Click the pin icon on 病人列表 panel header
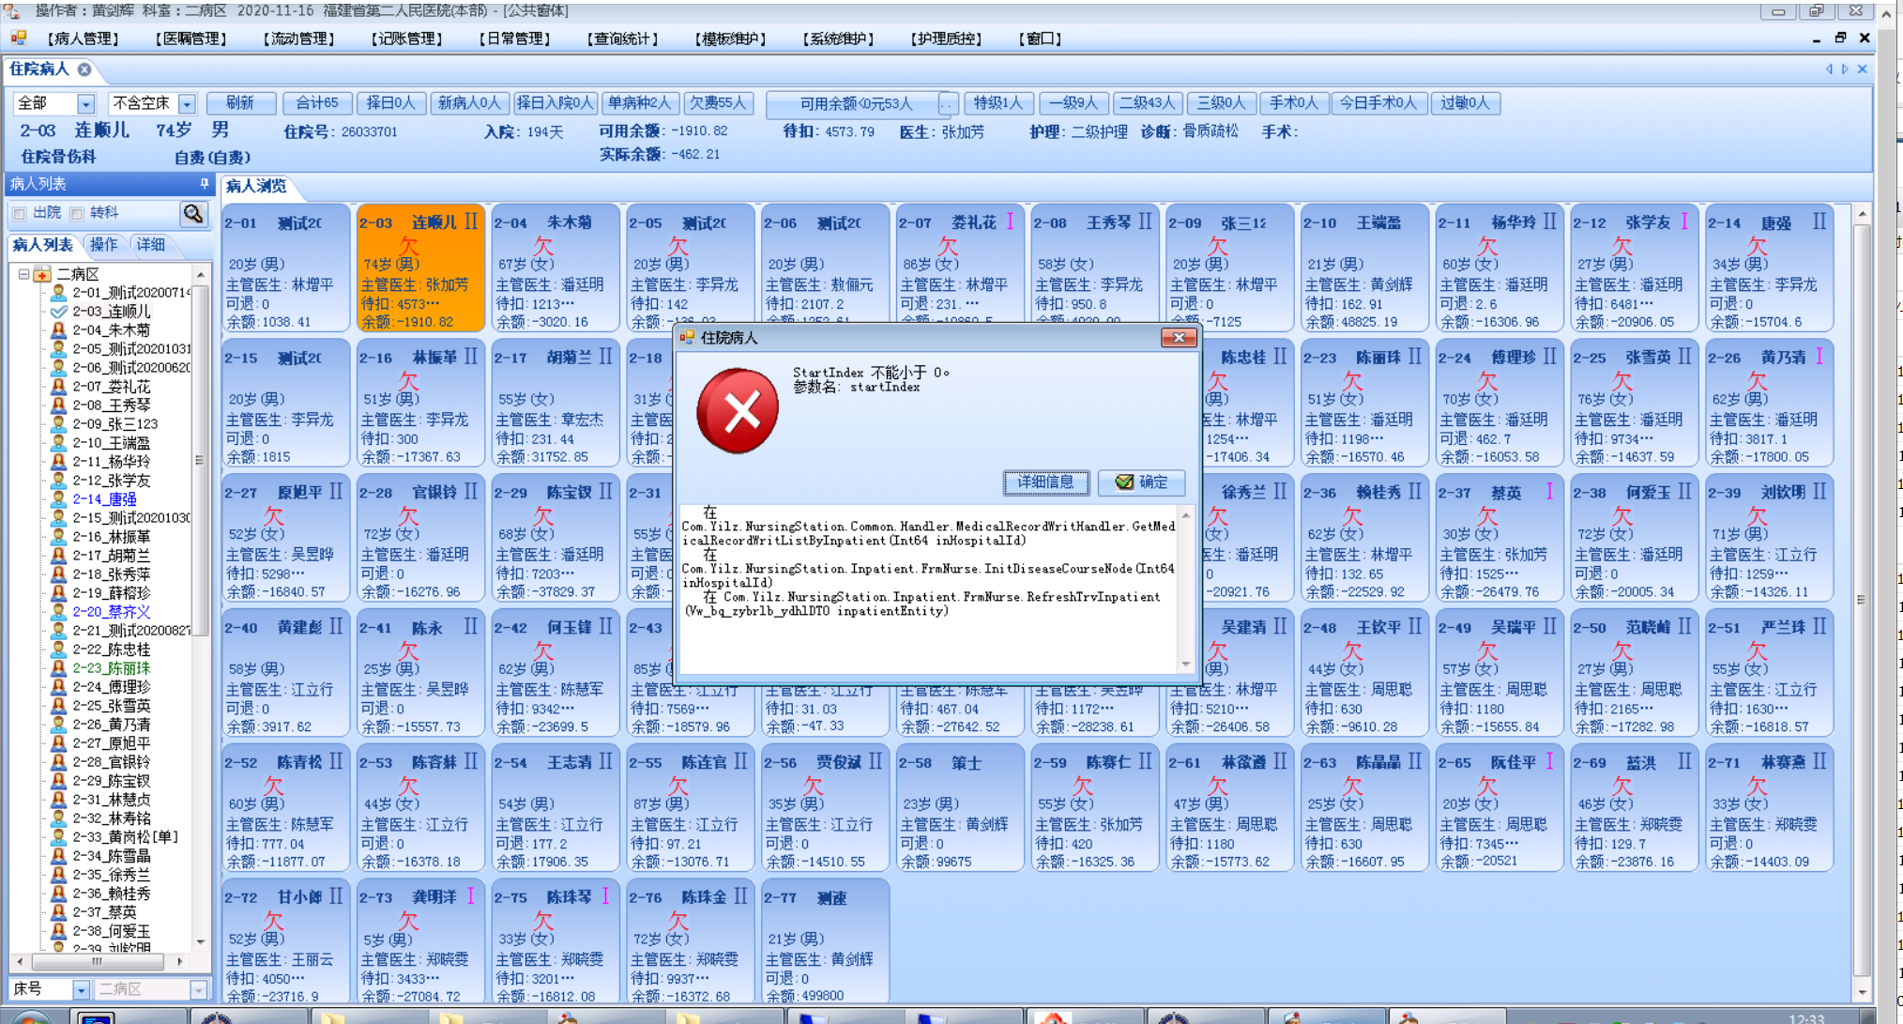This screenshot has width=1903, height=1024. pos(204,184)
